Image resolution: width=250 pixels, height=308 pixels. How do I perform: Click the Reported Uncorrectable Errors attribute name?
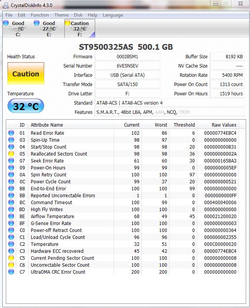tap(63, 195)
